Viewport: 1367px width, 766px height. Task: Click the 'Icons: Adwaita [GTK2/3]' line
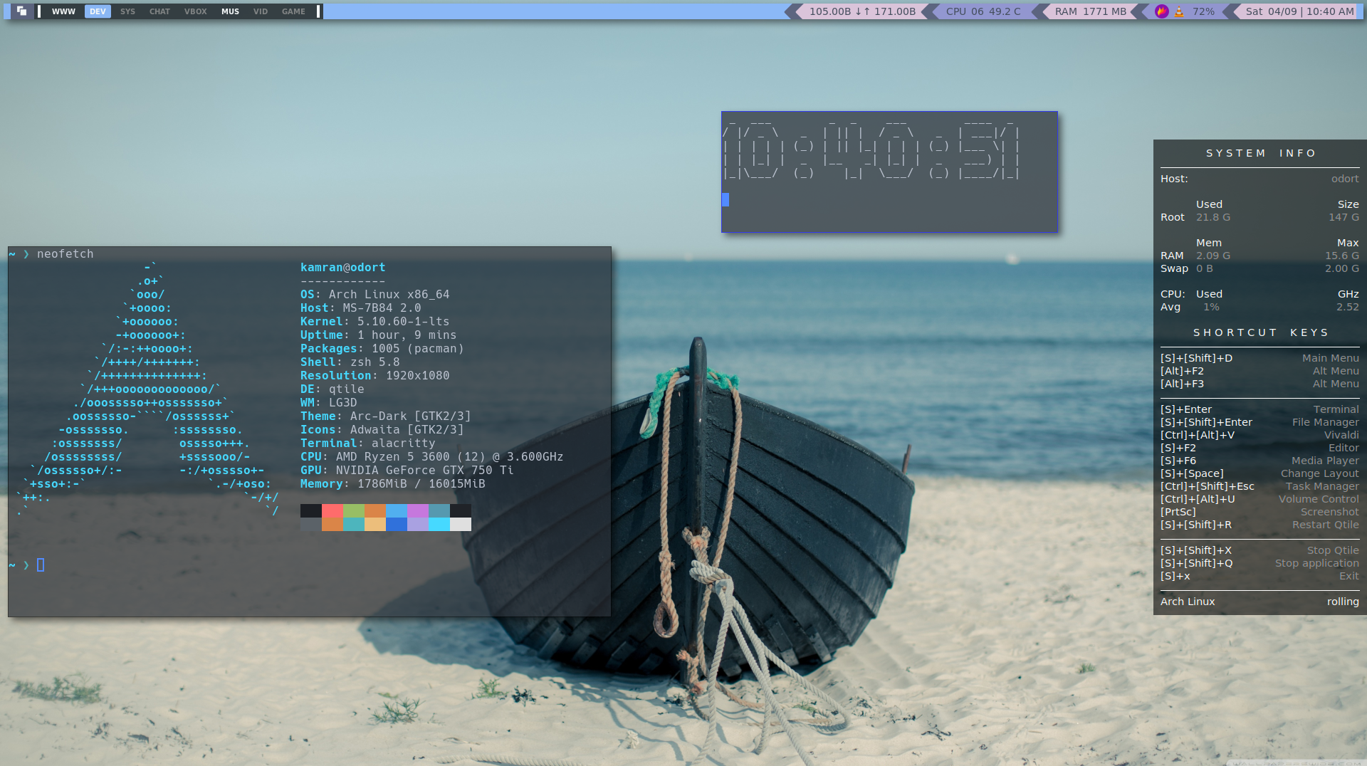[382, 429]
